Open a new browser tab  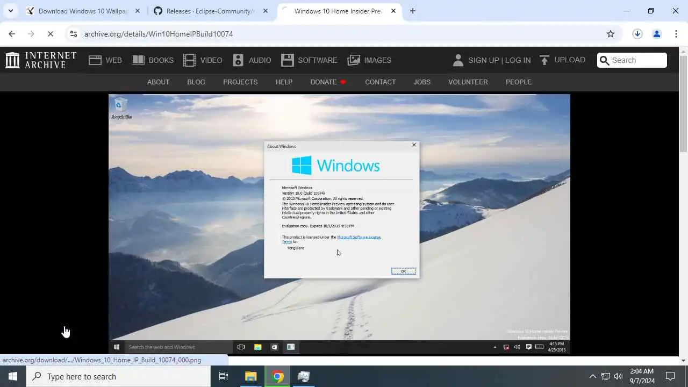tap(412, 11)
